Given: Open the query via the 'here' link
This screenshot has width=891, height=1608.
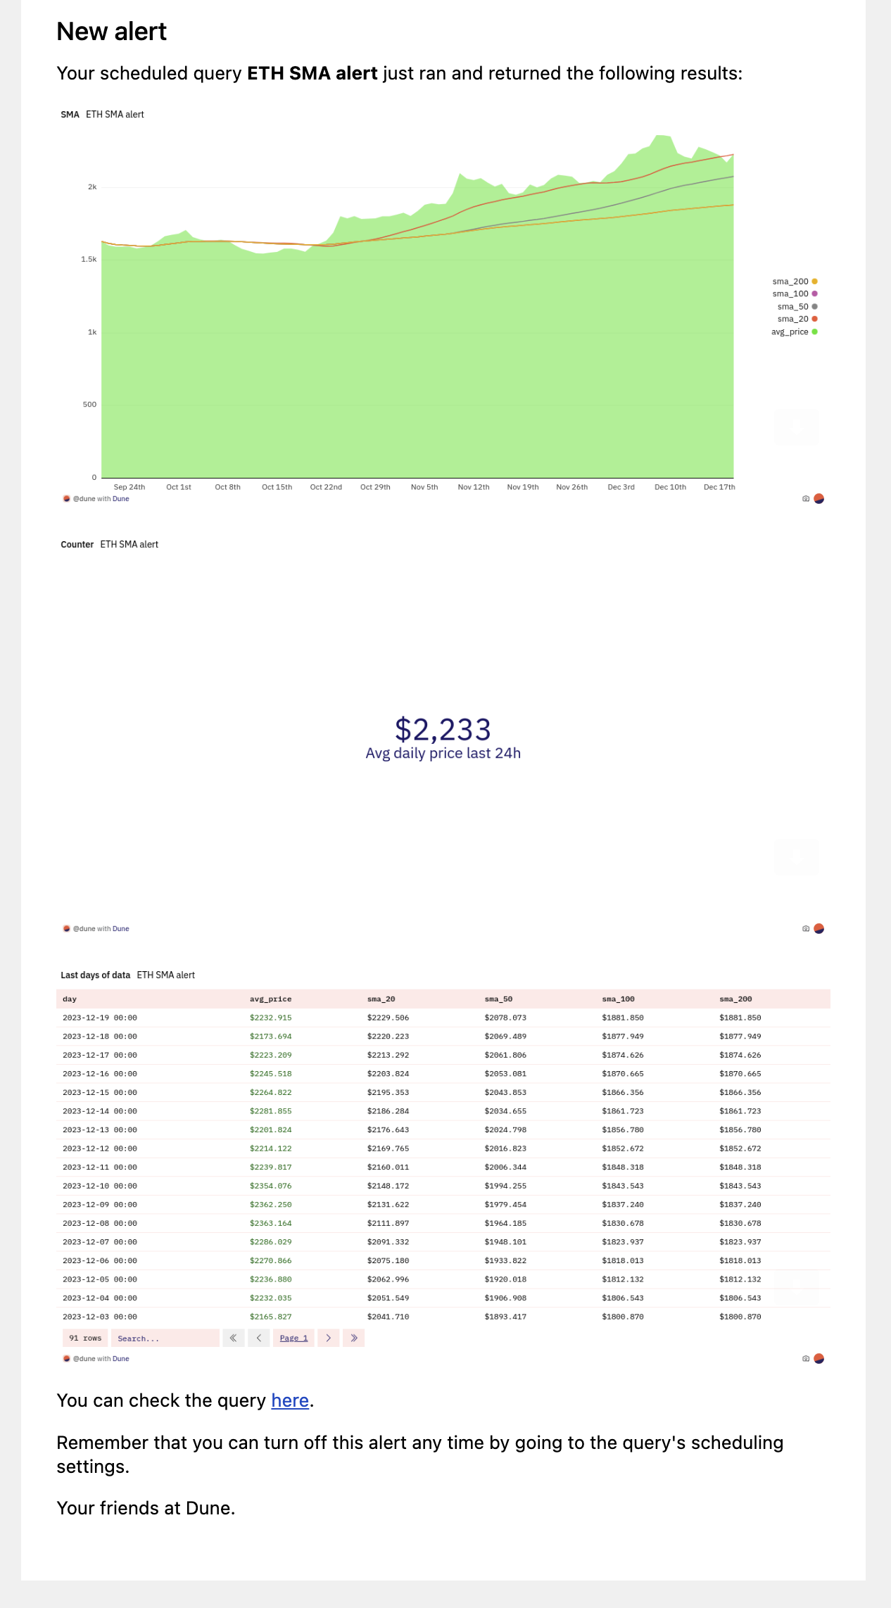Looking at the screenshot, I should [290, 1400].
